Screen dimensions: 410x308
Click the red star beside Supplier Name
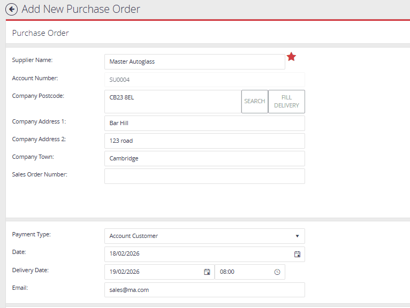click(x=291, y=57)
